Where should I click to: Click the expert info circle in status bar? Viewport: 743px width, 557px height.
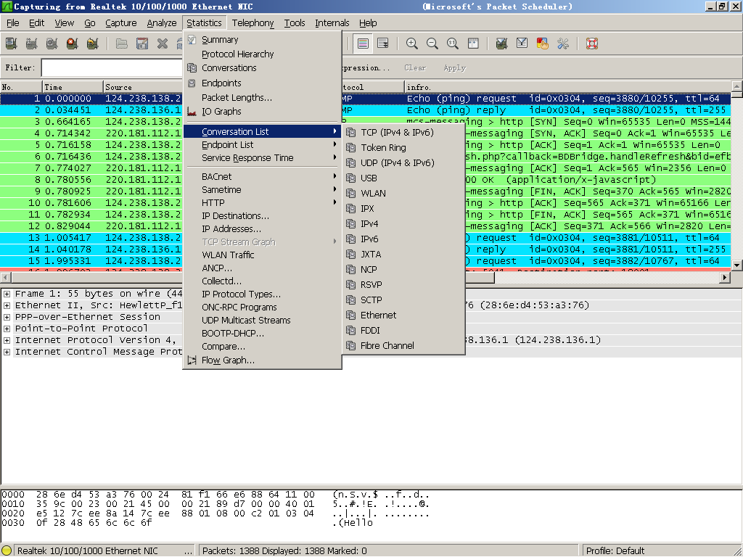point(7,550)
